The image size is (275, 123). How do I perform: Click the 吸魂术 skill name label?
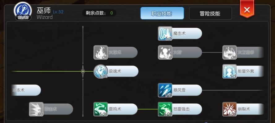tap(115, 71)
